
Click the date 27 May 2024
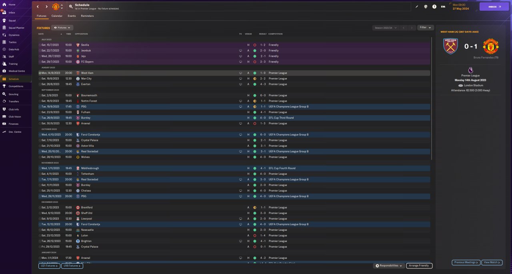(x=460, y=8)
